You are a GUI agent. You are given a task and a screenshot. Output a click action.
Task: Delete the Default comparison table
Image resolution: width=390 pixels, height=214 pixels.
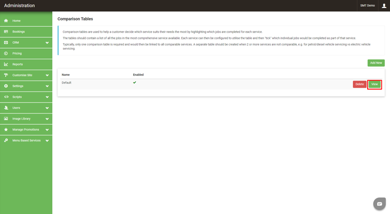[x=360, y=84]
